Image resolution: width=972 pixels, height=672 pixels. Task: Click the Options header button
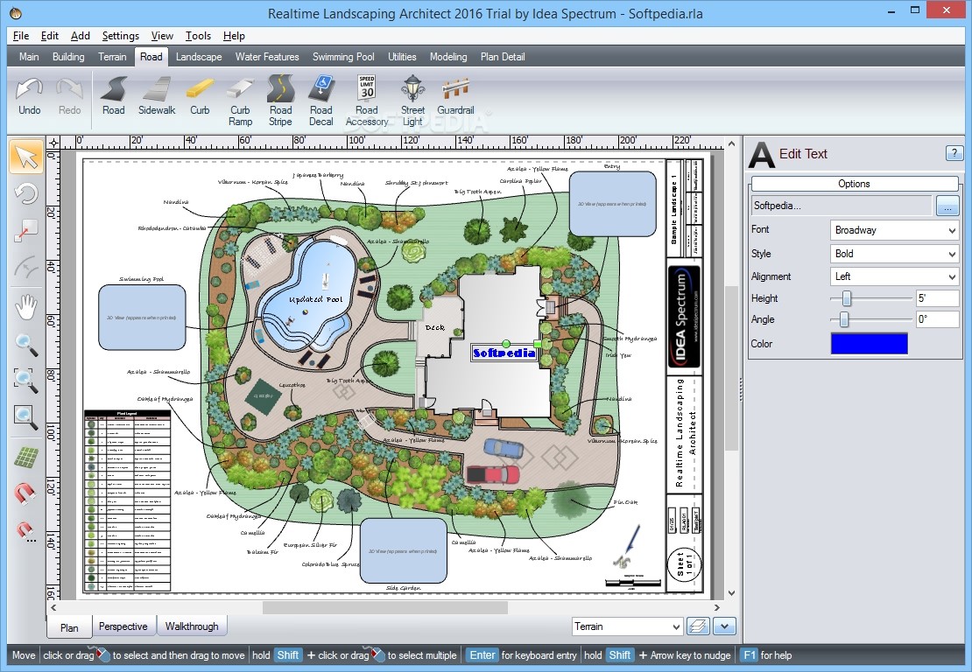(x=854, y=184)
